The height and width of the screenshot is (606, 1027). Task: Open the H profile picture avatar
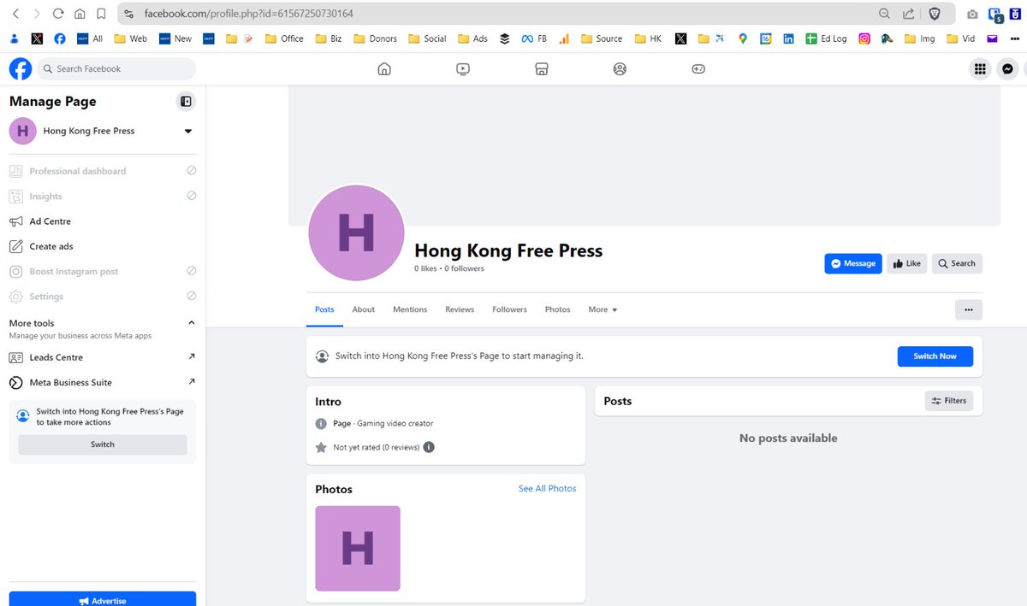tap(356, 232)
